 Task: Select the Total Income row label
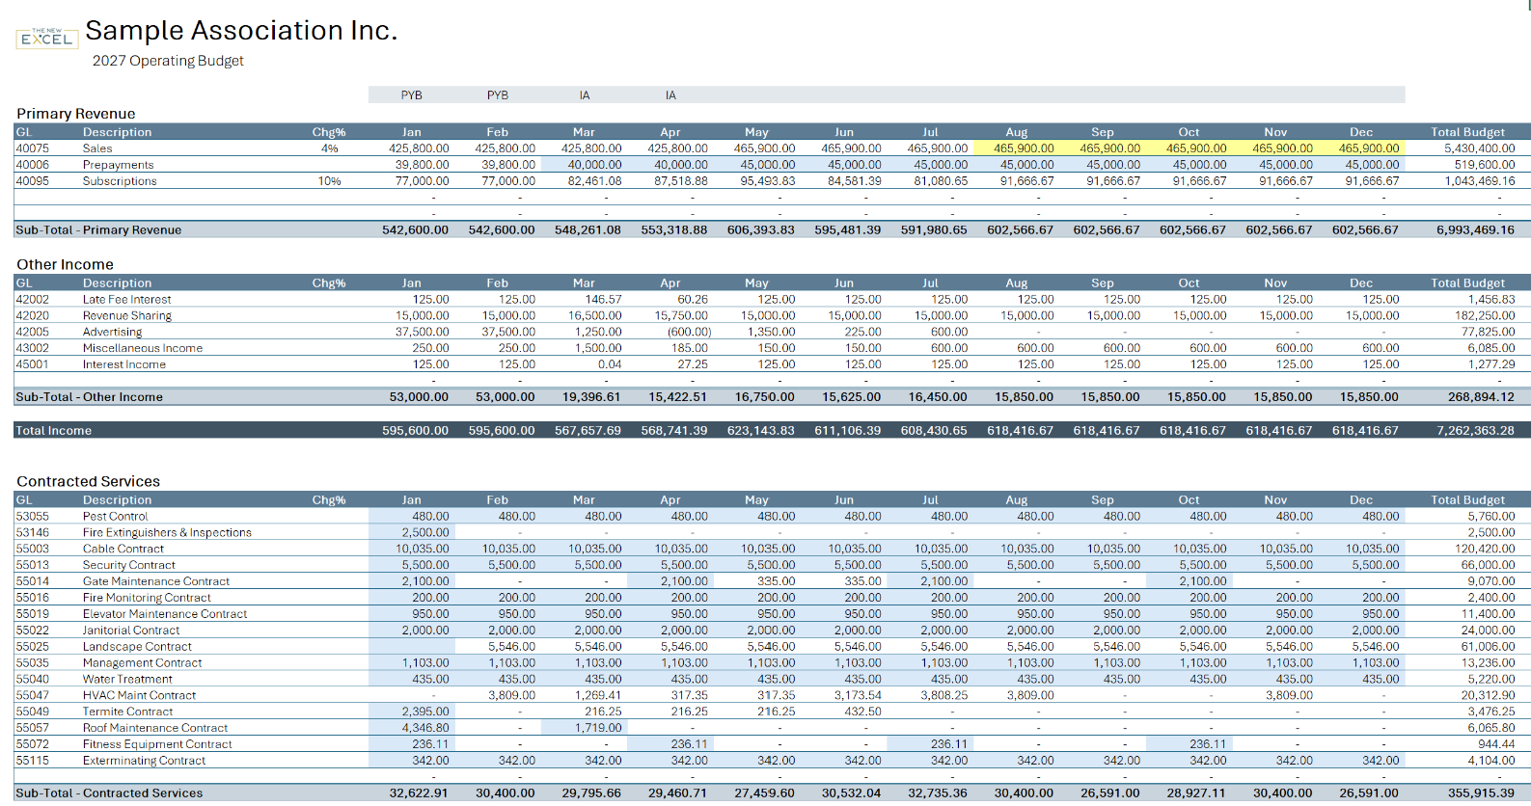coord(53,431)
